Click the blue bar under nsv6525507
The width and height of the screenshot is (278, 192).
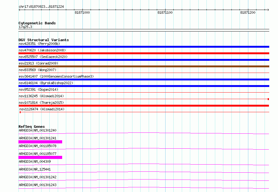(144, 60)
